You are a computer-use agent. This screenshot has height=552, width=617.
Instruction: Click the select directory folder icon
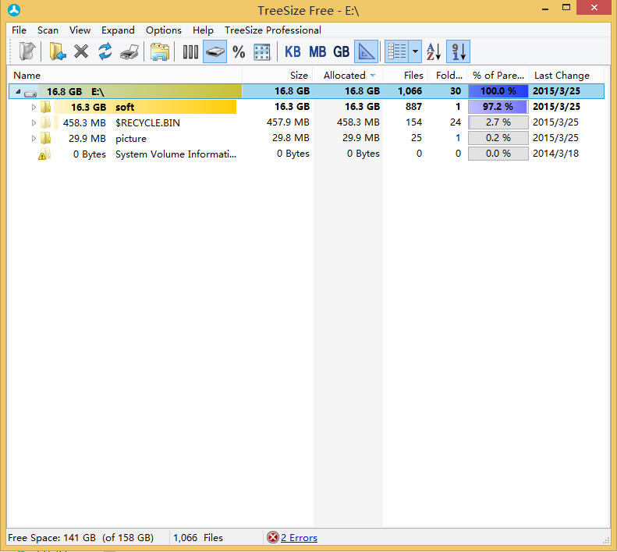click(58, 51)
